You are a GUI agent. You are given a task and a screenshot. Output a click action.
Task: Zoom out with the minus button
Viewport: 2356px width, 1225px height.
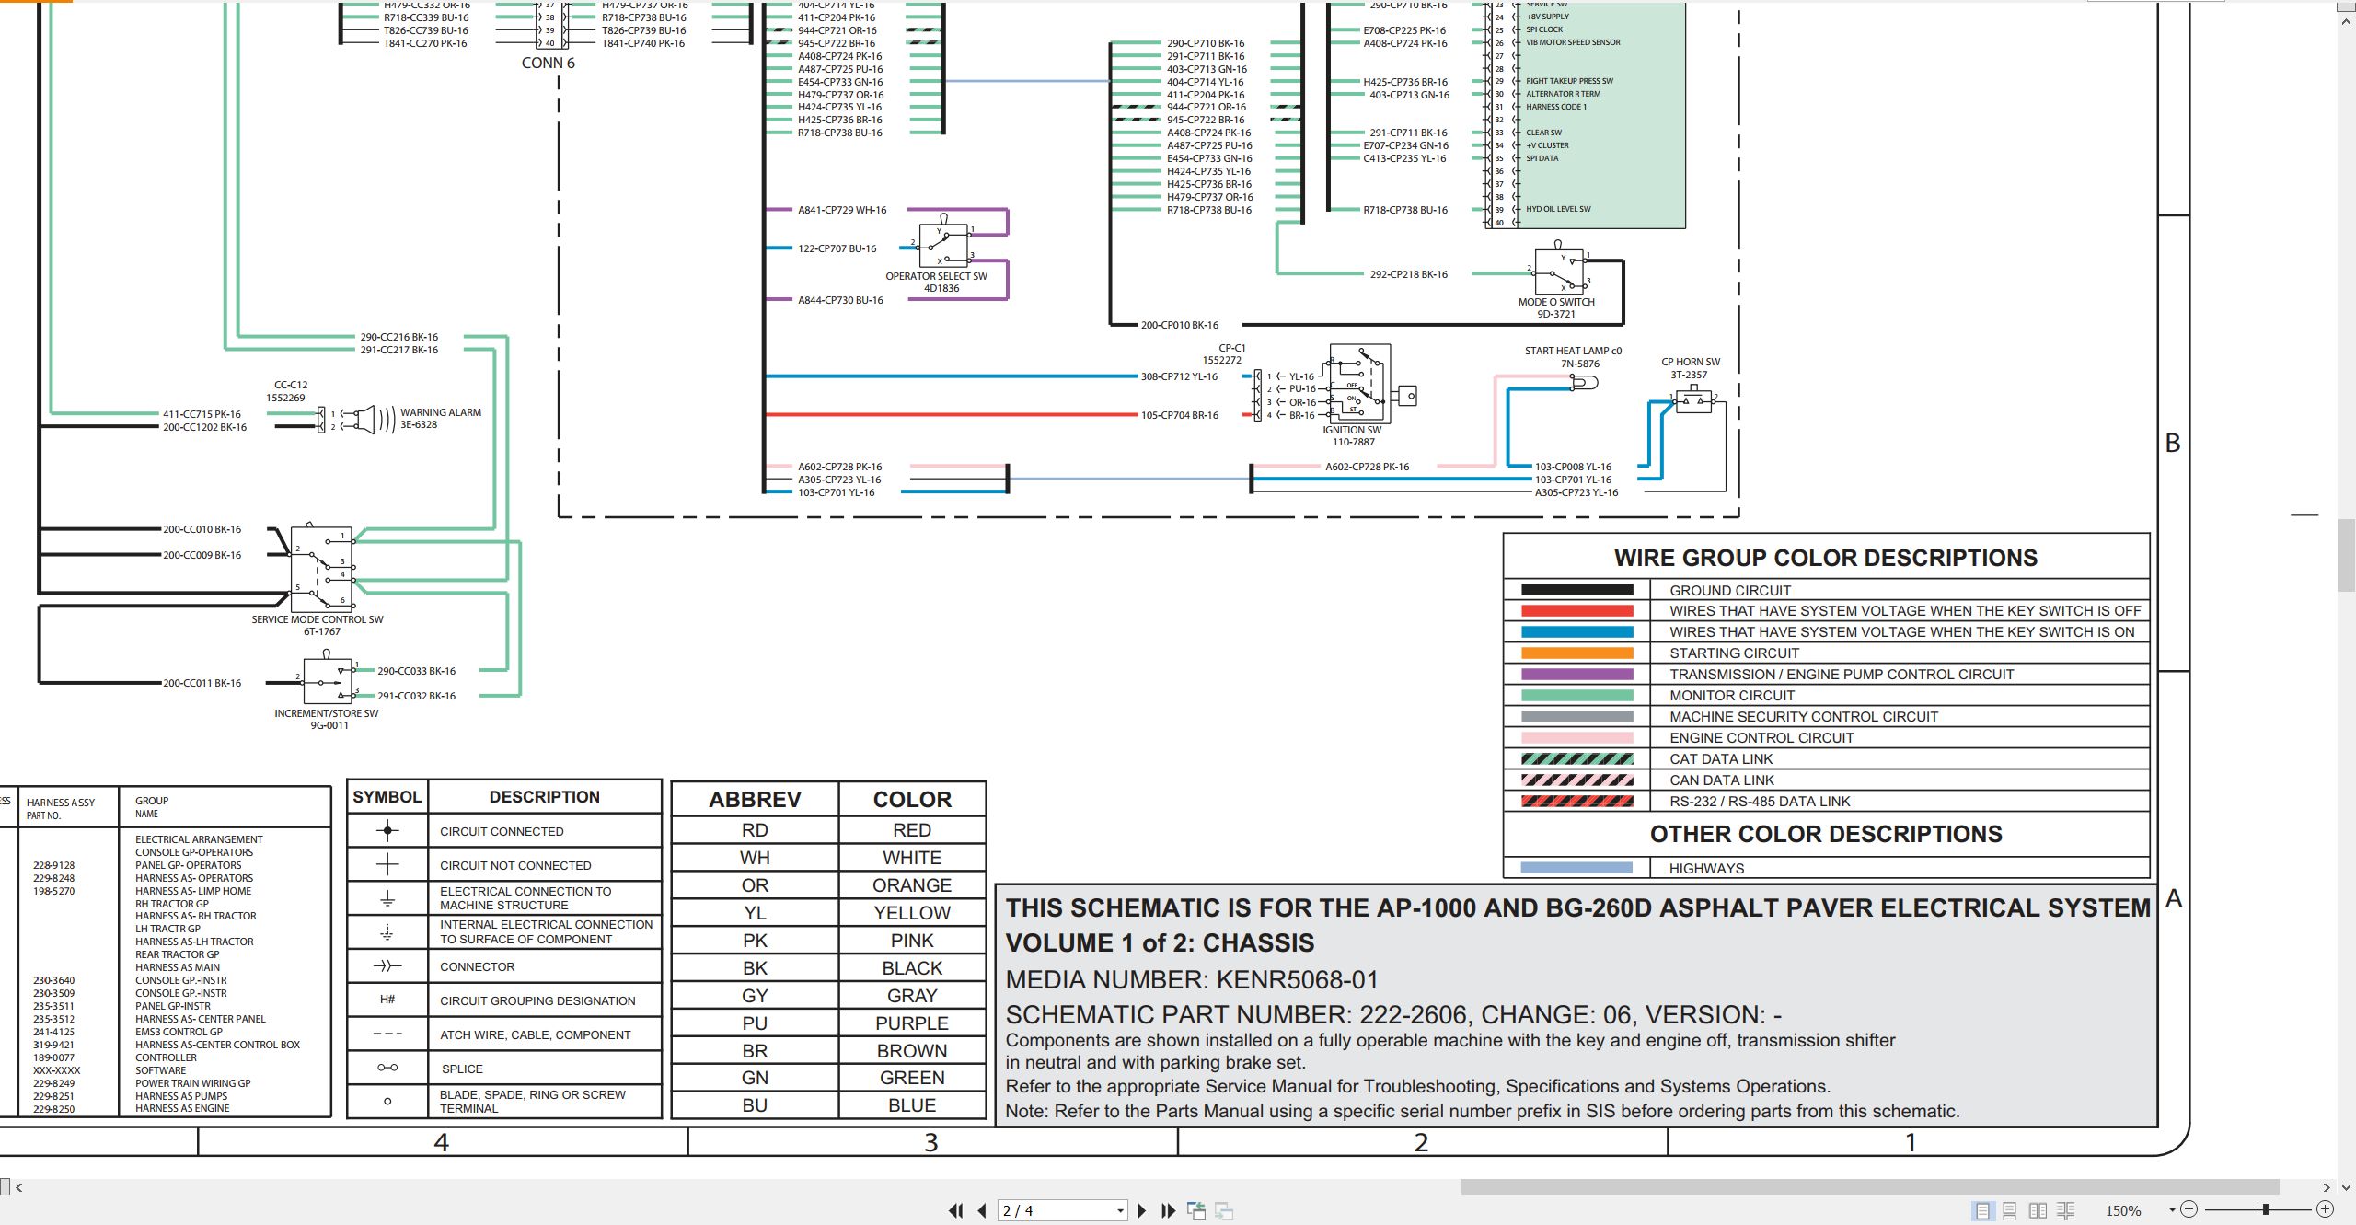point(2189,1210)
